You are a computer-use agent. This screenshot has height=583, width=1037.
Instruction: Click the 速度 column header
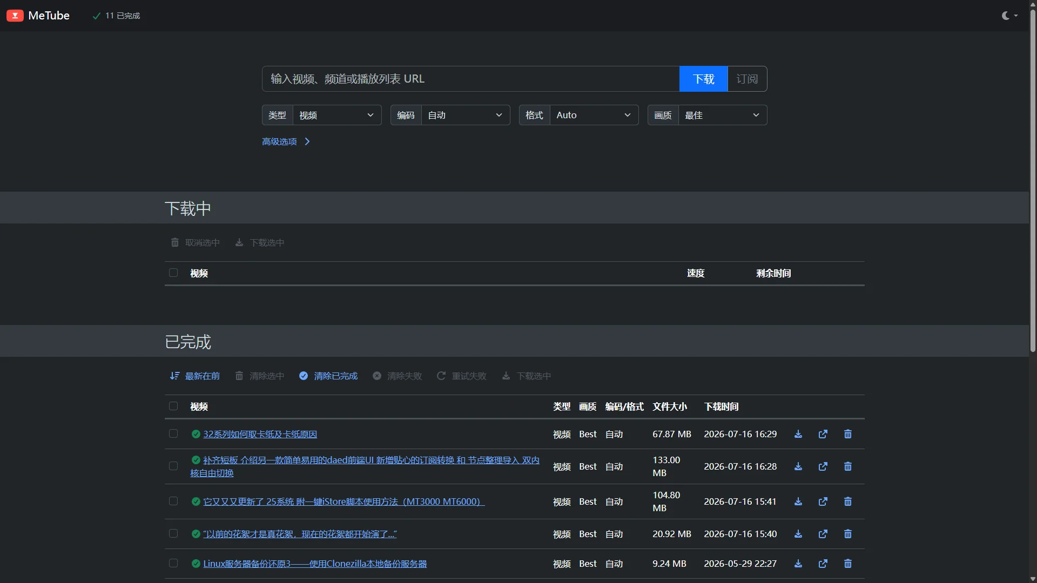coord(696,273)
